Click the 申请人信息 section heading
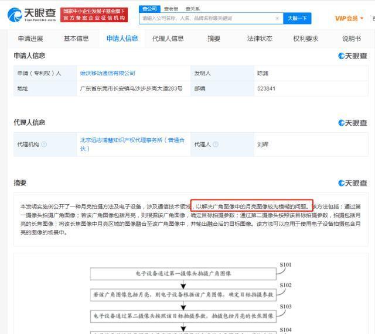The image size is (375, 334). pos(29,56)
